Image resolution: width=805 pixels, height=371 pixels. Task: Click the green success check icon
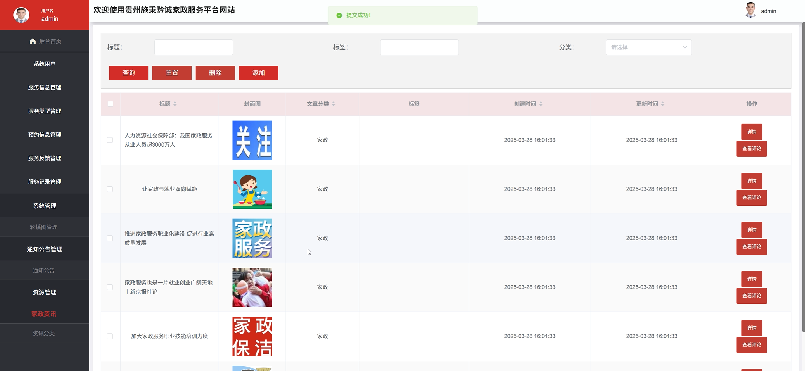[x=339, y=15]
